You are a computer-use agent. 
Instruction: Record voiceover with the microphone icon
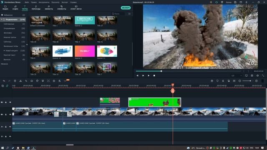223,81
